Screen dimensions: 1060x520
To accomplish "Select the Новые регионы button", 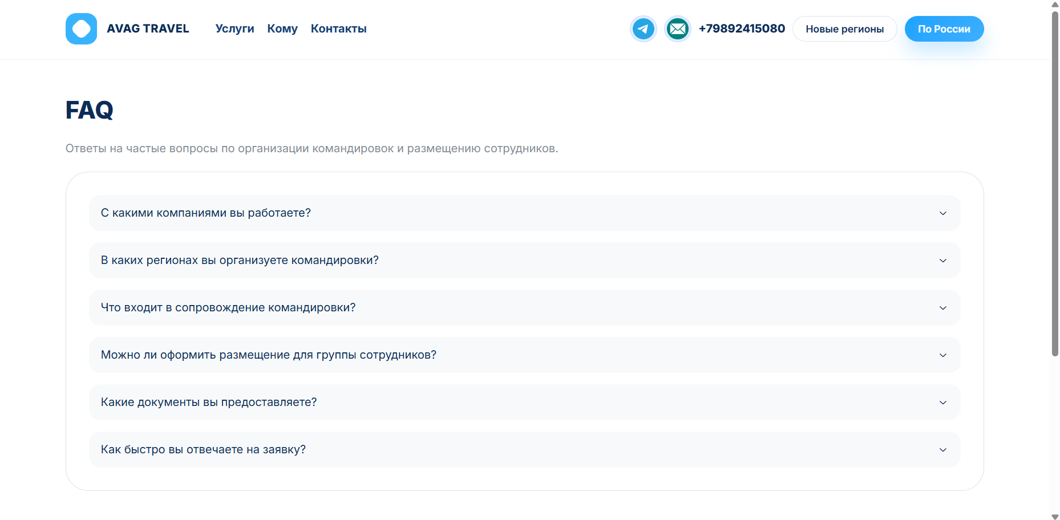I will click(844, 29).
